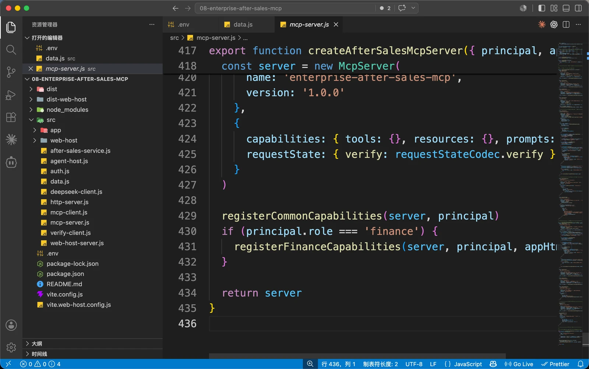Screen dimensions: 589x369
Task: Collapse the src folder
Action: 31,120
